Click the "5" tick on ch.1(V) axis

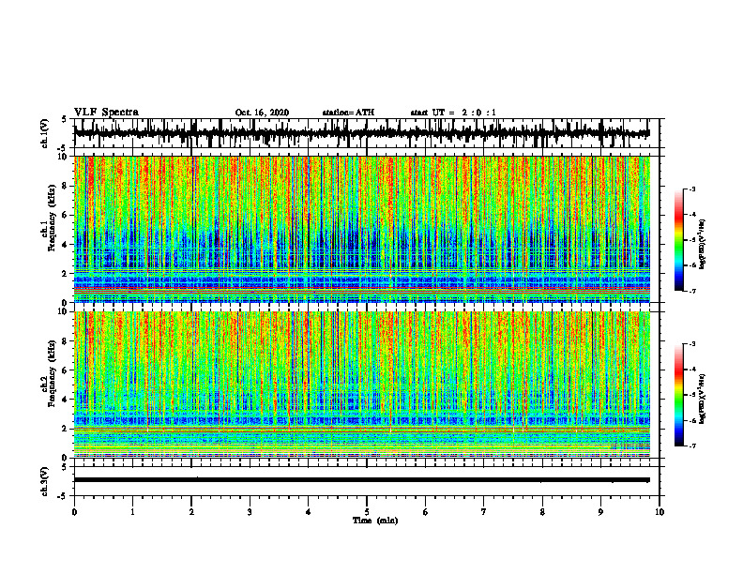pyautogui.click(x=65, y=120)
